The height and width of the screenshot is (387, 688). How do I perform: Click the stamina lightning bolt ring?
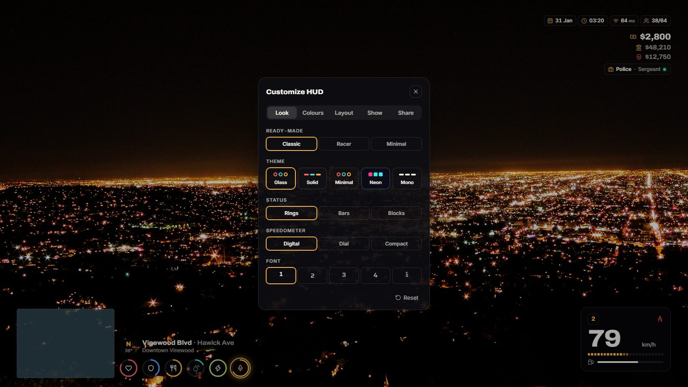coord(218,368)
